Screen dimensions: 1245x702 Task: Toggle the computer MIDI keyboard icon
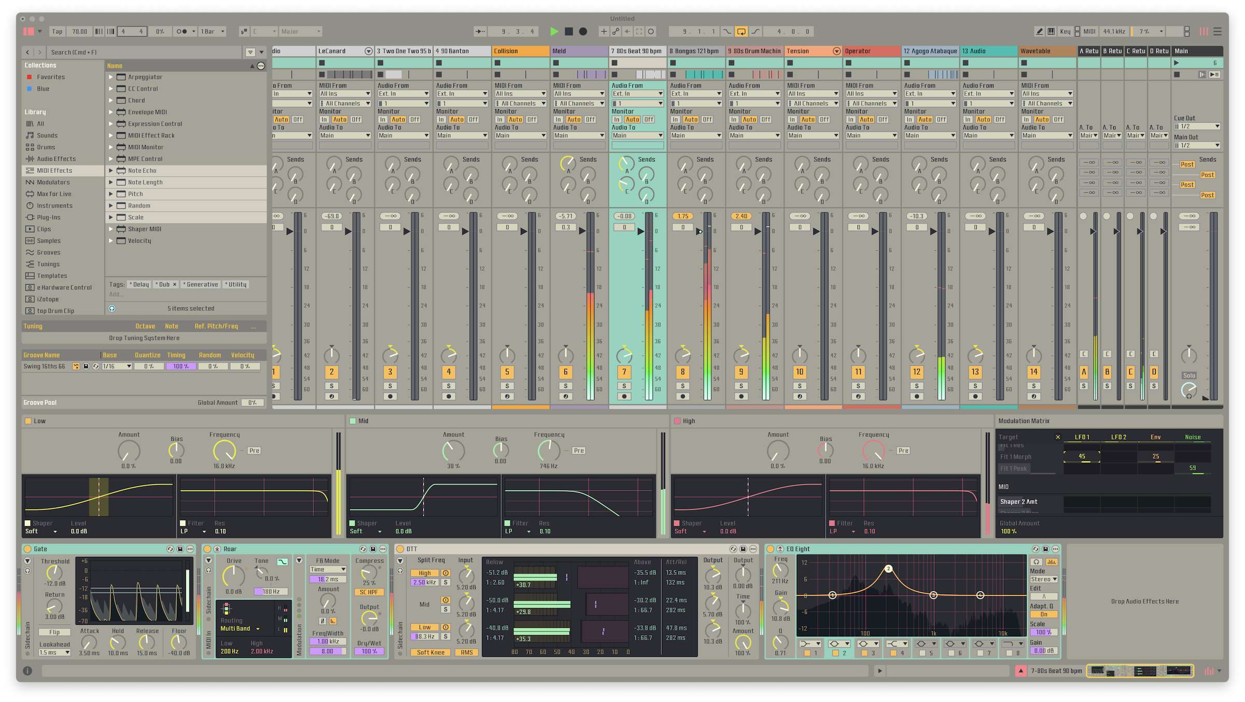coord(1051,32)
